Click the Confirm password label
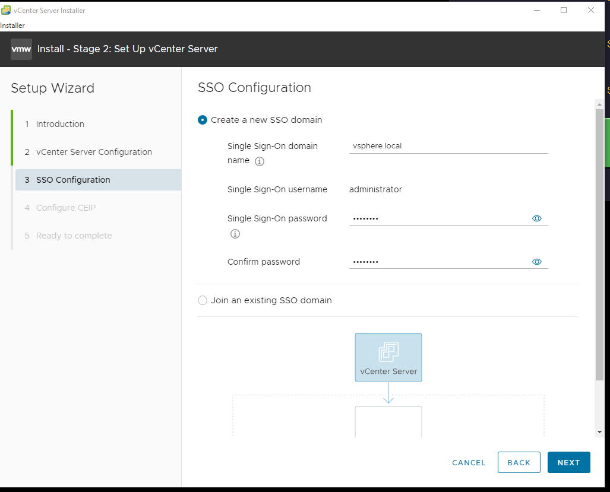The height and width of the screenshot is (492, 610). click(x=264, y=262)
